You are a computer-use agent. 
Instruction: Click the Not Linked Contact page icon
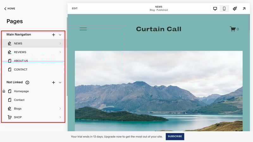[10, 100]
